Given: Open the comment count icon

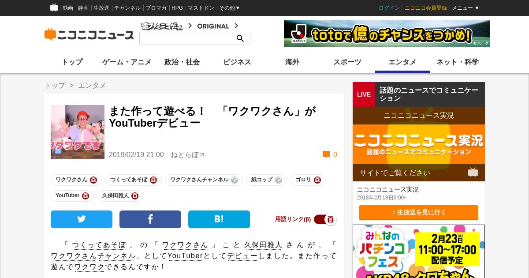Looking at the screenshot, I should click(x=326, y=154).
